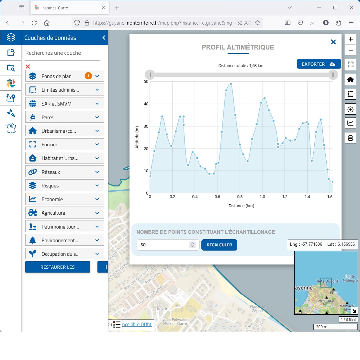Toggle fullscreen map mode
This screenshot has width=360, height=360.
pyautogui.click(x=350, y=64)
